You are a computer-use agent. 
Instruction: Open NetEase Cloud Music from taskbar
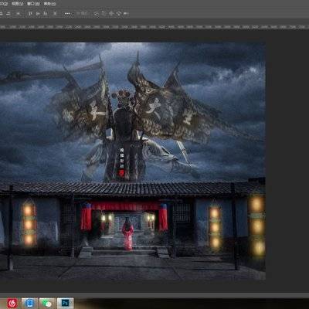coord(12,304)
